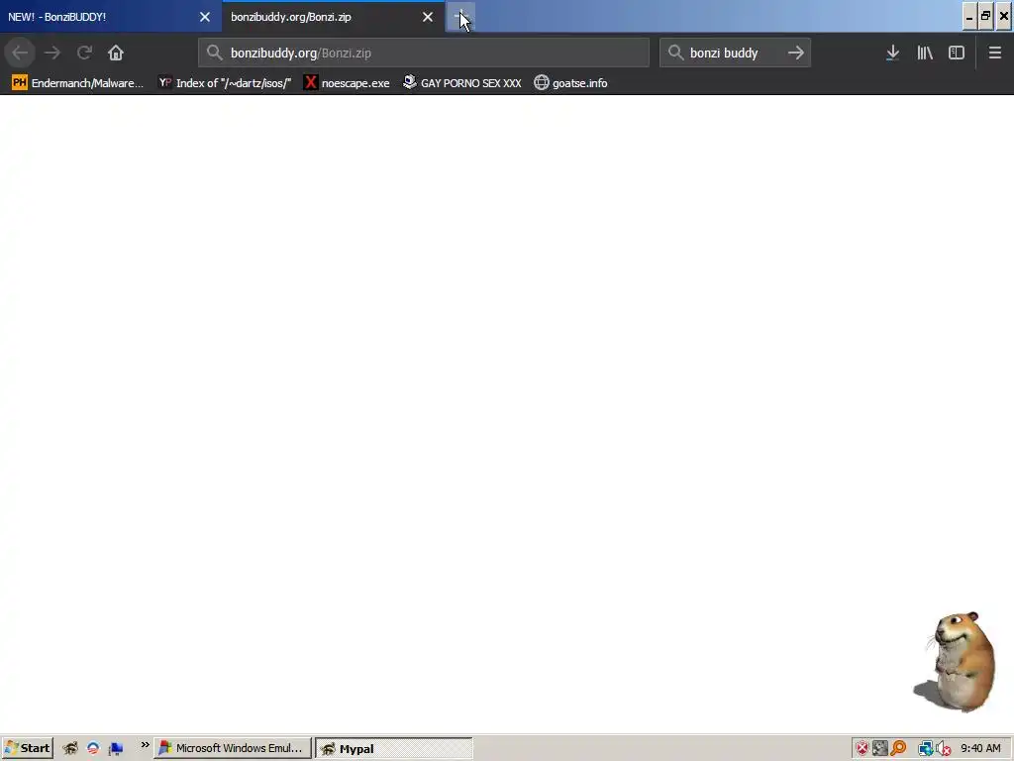The image size is (1014, 761).
Task: Switch to Microsoft Windows Emul... taskbar window
Action: point(233,748)
